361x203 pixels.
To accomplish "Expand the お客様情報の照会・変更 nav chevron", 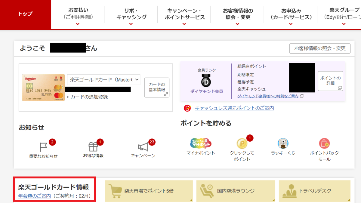I will pos(237,24).
